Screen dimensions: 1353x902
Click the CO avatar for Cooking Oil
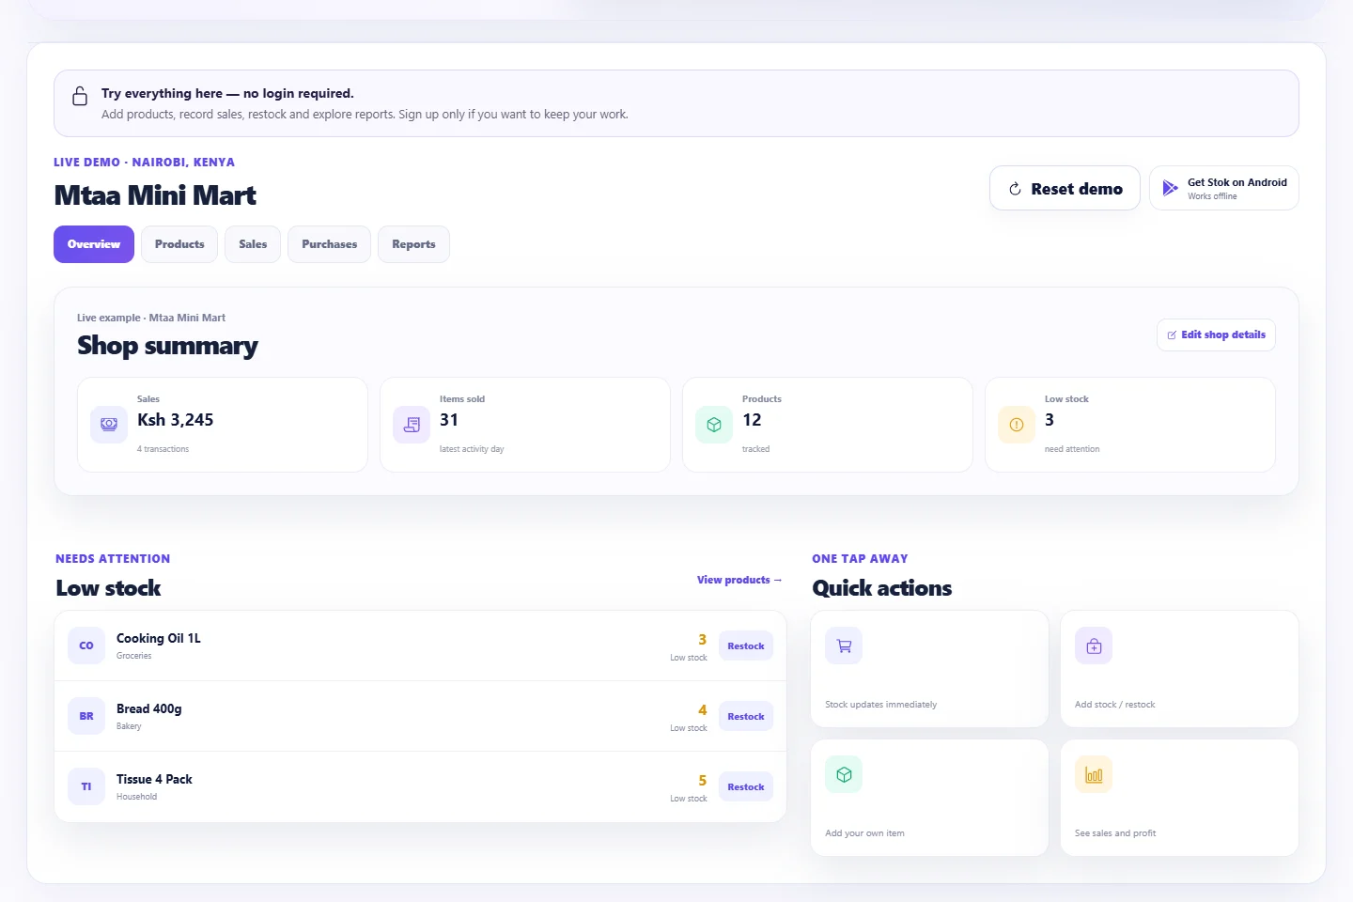coord(86,645)
